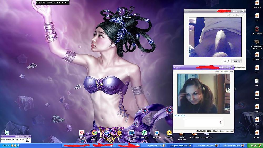
Task: Click the mini player seek bar
Action: pos(53,1)
